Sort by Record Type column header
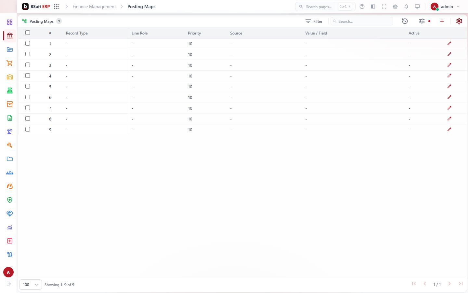 tap(77, 33)
